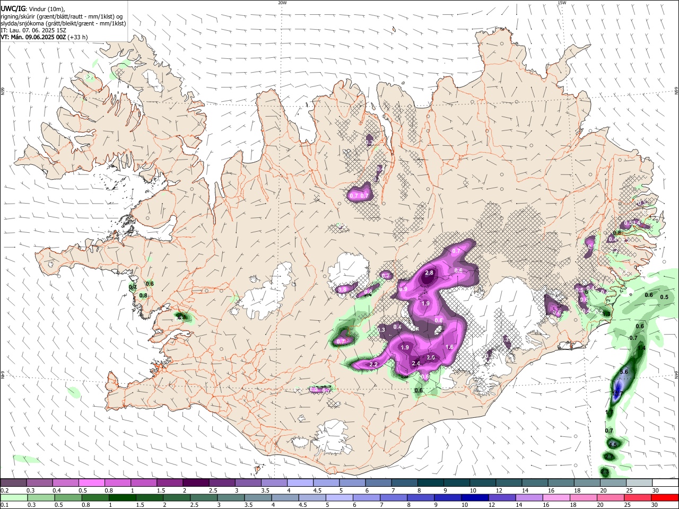Select the bright pink 0.5–0.8 snow scale swatch
Image resolution: width=679 pixels, height=509 pixels.
click(x=92, y=482)
